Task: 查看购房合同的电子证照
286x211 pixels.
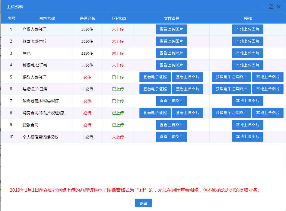Action: [x=155, y=113]
